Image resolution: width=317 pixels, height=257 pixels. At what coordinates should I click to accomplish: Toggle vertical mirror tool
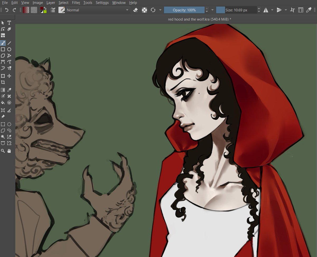(x=279, y=10)
